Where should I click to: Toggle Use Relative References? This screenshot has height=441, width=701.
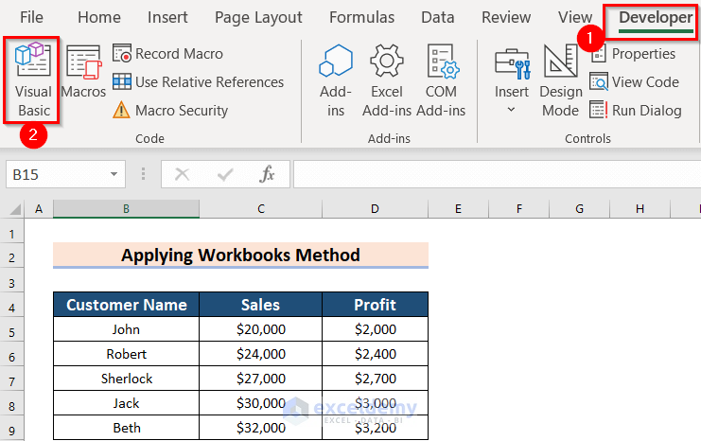[x=199, y=82]
